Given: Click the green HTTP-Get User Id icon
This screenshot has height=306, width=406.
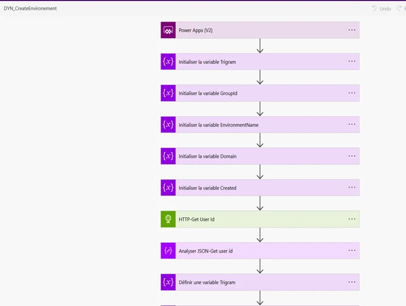Looking at the screenshot, I should point(168,219).
